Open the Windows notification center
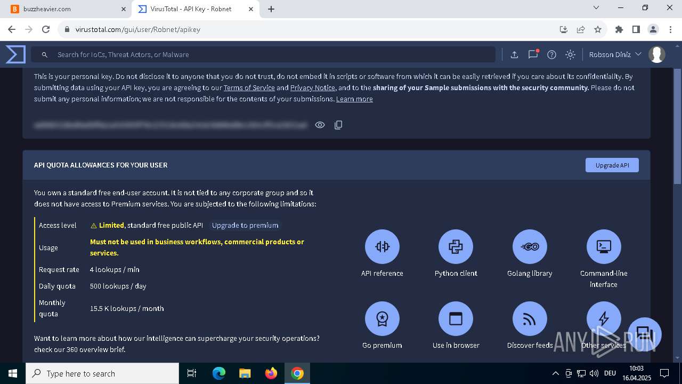This screenshot has width=682, height=384. pyautogui.click(x=664, y=373)
